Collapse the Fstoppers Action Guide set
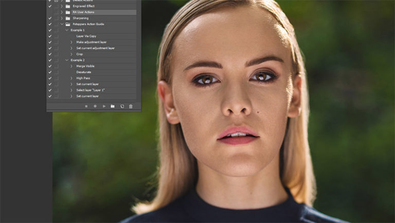This screenshot has width=395, height=223. 62,24
